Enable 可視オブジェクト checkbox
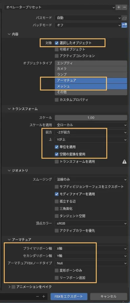The image size is (130, 303). point(56,49)
